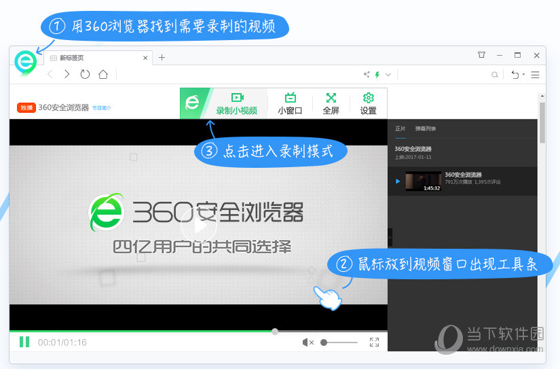The width and height of the screenshot is (560, 369).
Task: Select the 新标签页 tab
Action: (x=98, y=58)
